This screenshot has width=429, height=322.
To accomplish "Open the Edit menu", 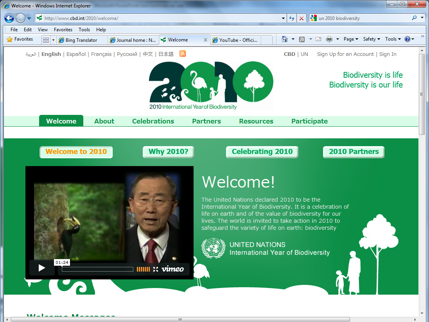I will click(x=28, y=30).
